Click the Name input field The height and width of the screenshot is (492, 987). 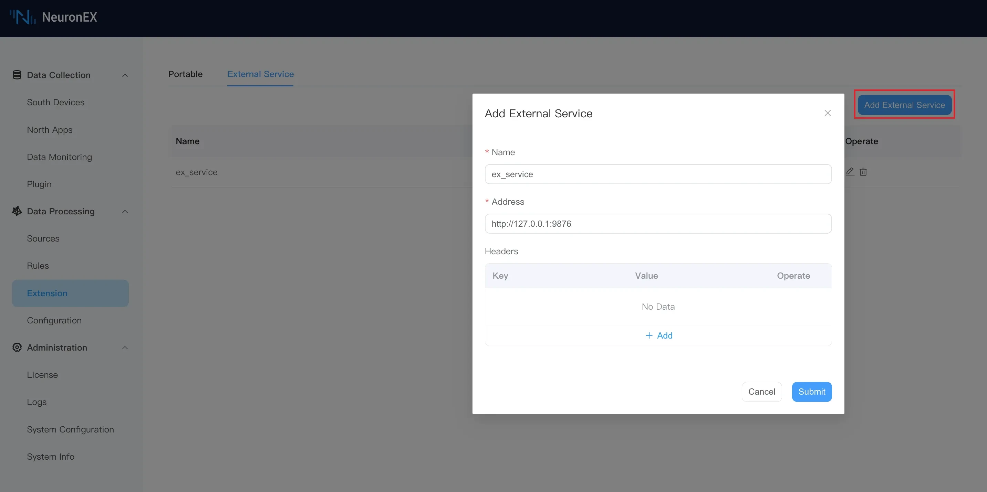(657, 174)
